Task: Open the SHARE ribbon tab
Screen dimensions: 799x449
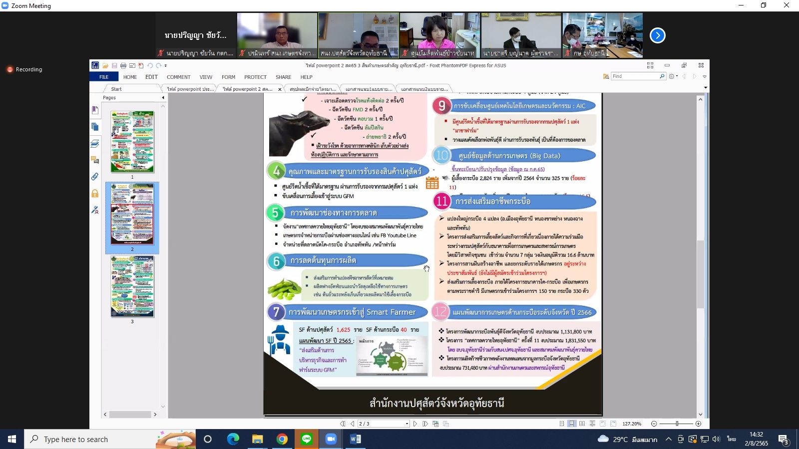Action: [283, 77]
